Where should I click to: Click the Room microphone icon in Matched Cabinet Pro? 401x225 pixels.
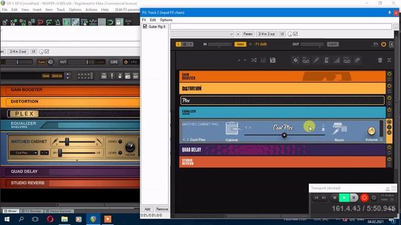click(339, 128)
